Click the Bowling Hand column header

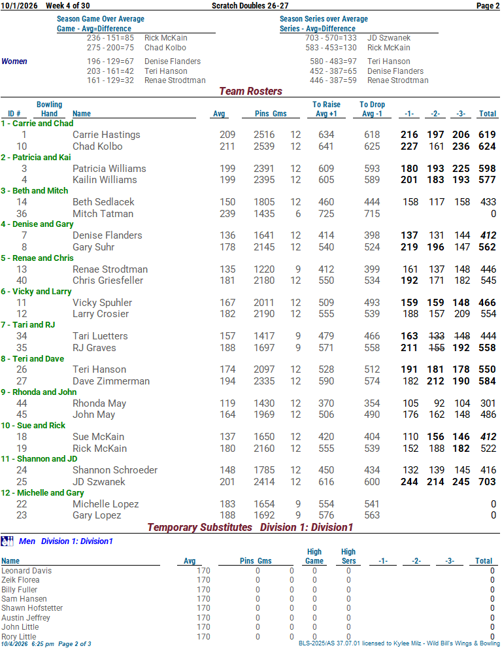pos(49,109)
